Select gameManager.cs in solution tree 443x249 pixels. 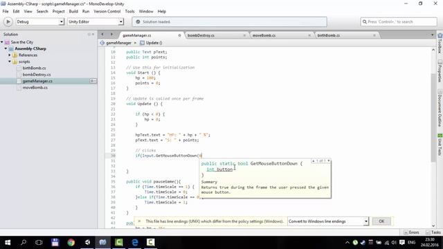[x=37, y=81]
